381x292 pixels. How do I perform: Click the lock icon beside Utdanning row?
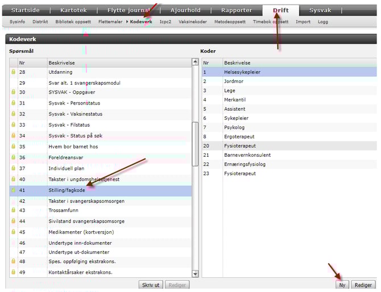14,72
